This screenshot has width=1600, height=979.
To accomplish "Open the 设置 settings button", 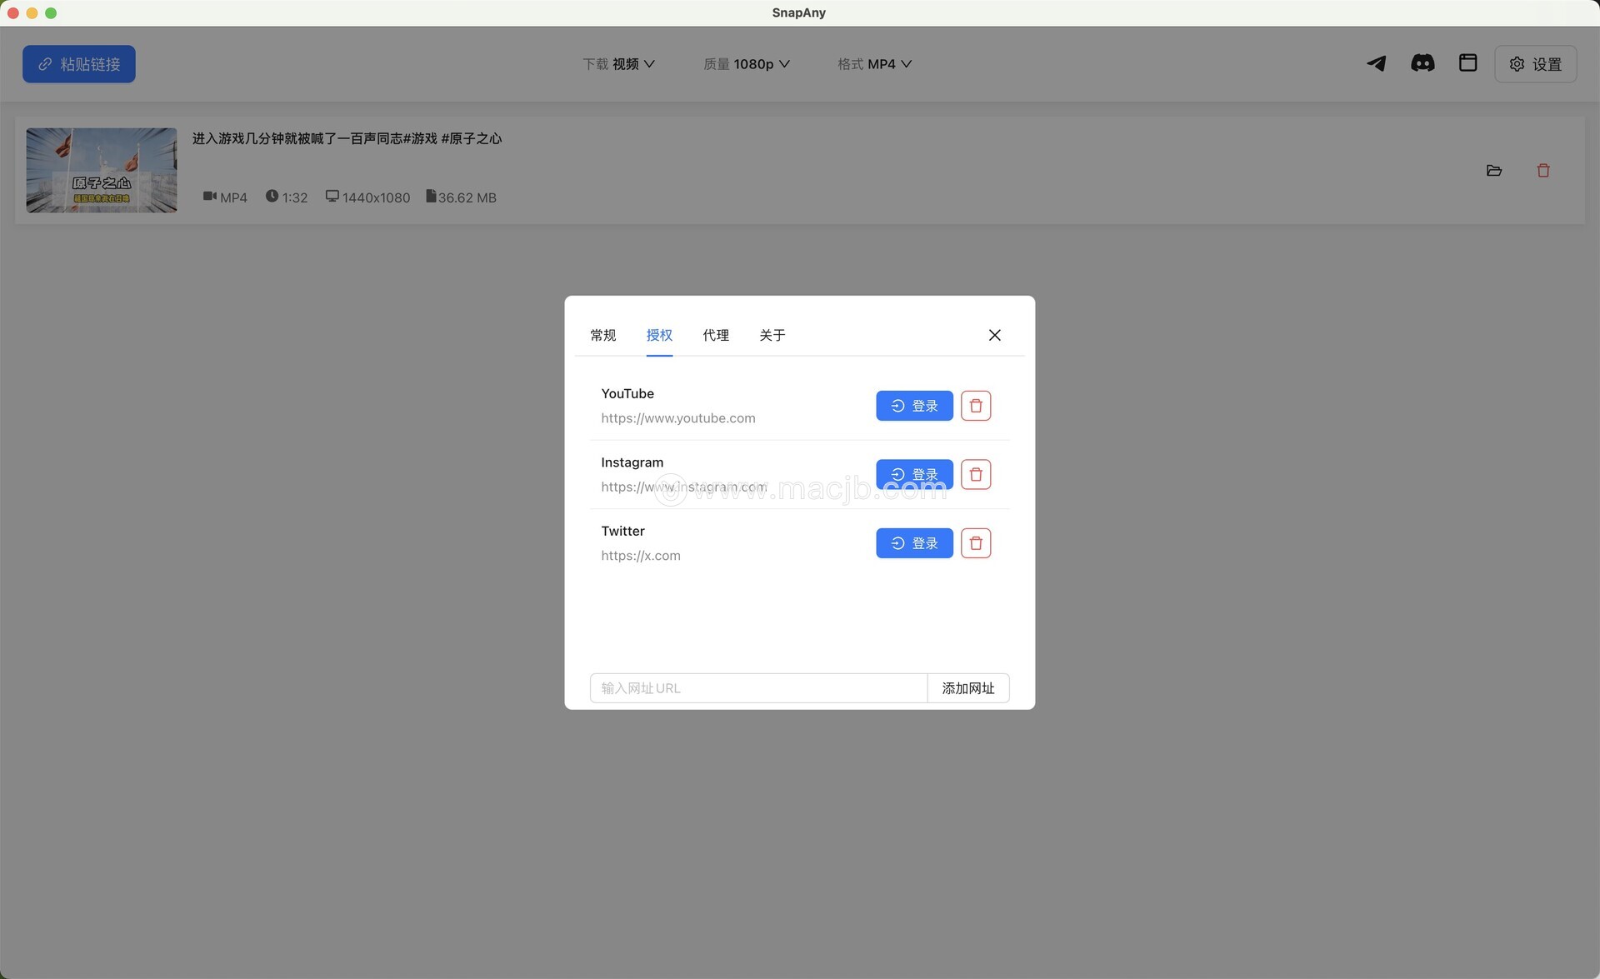I will 1536,64.
